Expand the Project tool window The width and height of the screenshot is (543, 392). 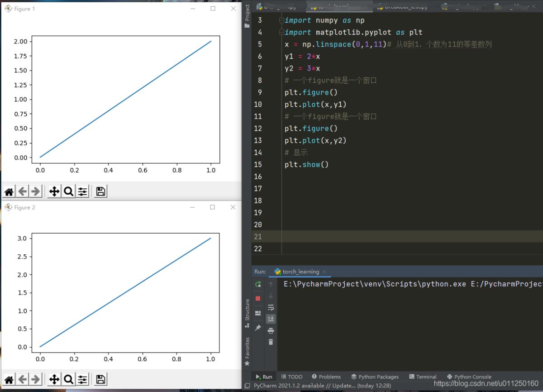247,16
